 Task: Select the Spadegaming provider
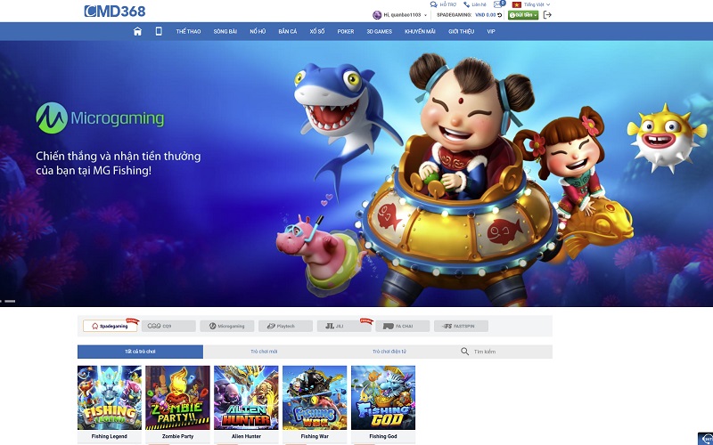tap(110, 326)
